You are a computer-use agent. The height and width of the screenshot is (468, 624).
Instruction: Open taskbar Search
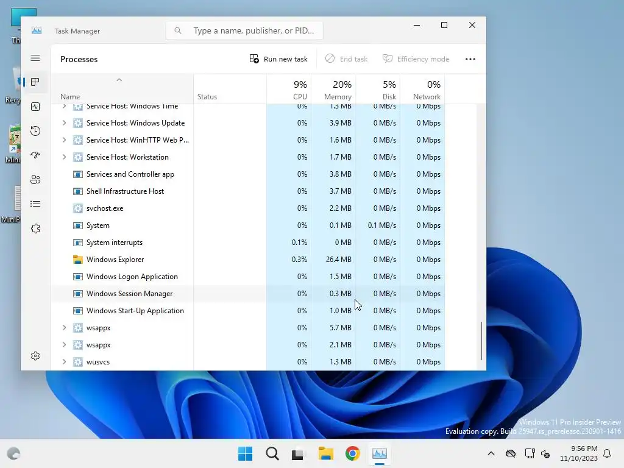coord(272,453)
